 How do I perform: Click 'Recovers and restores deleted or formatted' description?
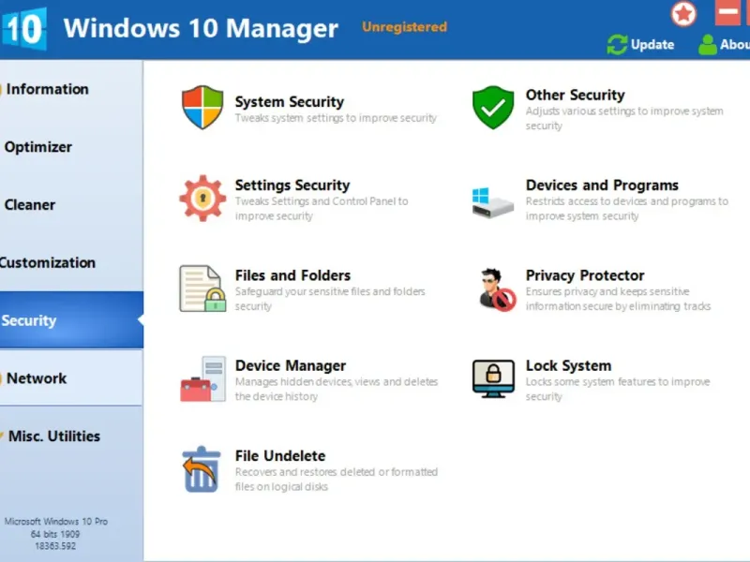pos(337,472)
